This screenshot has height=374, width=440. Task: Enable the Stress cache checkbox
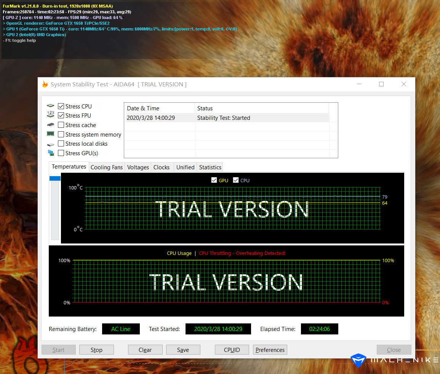tap(61, 125)
